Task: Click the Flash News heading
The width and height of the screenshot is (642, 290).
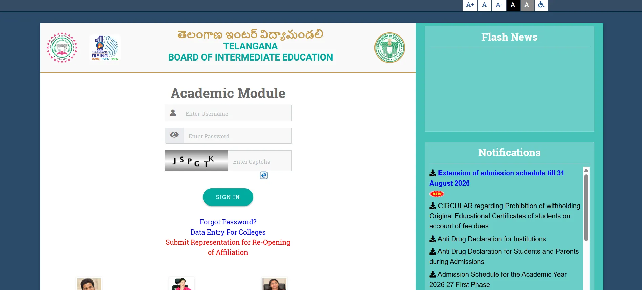Action: click(x=509, y=37)
